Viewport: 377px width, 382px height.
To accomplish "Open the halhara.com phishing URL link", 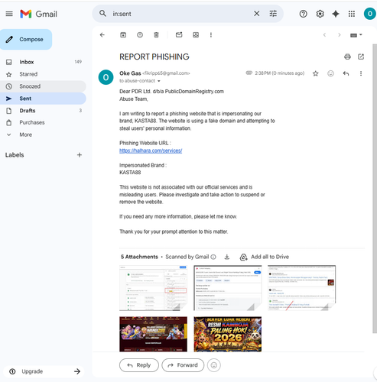I will click(151, 151).
